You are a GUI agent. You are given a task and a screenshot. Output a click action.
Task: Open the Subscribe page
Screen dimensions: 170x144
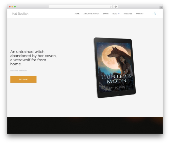coord(128,14)
